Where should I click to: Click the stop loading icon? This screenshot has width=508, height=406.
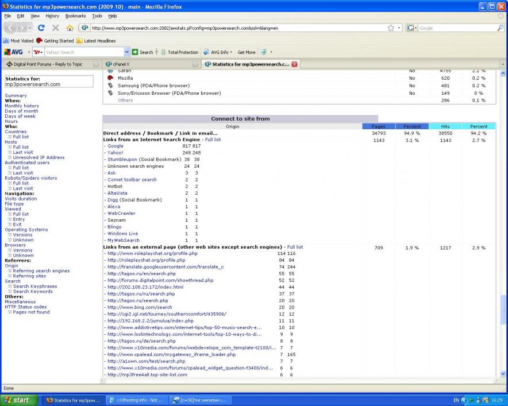point(56,28)
